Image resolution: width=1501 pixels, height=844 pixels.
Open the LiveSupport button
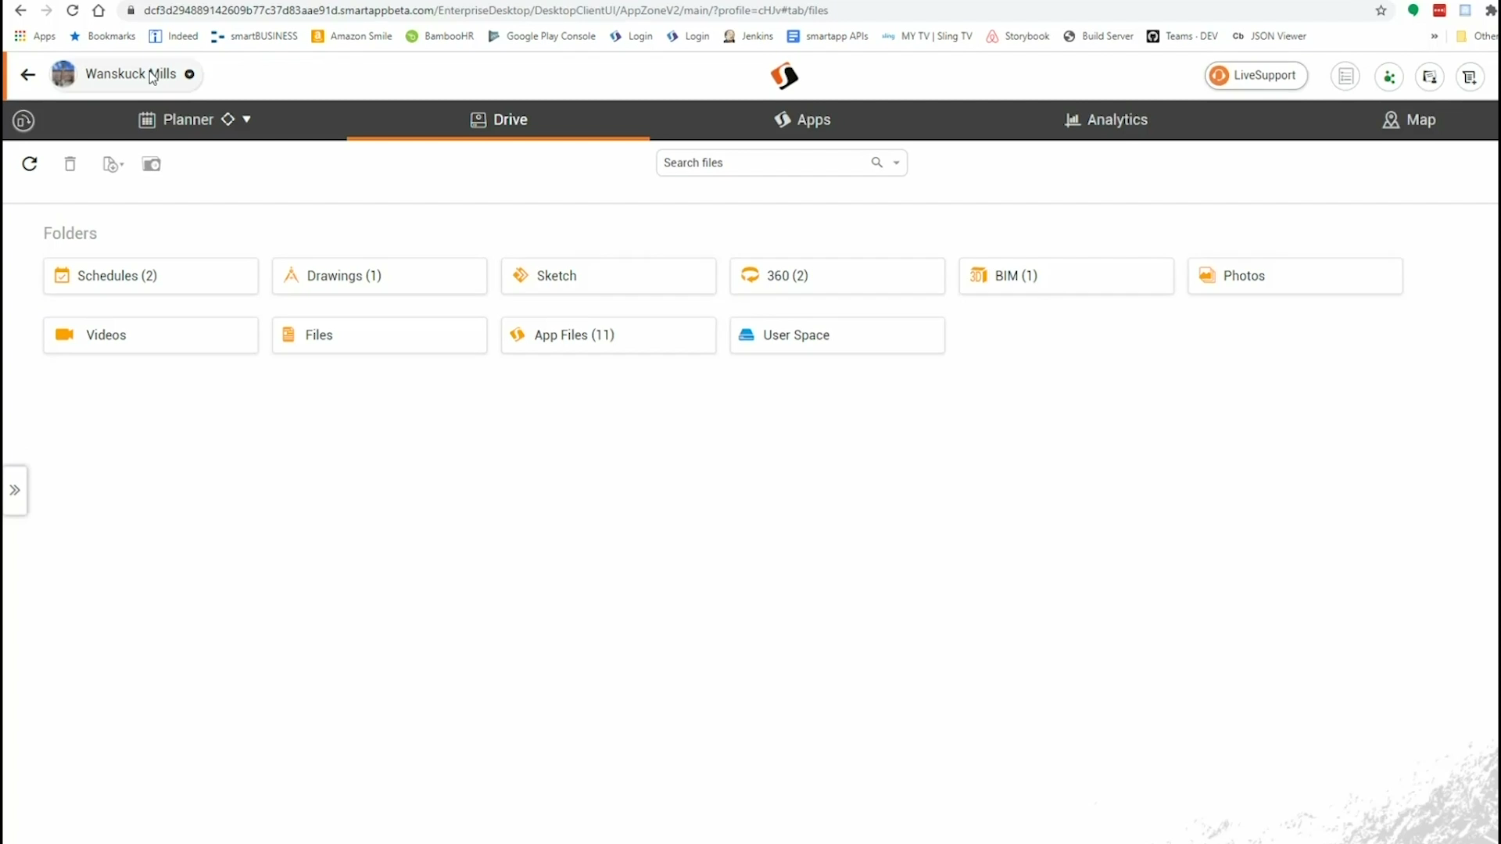[x=1256, y=76]
